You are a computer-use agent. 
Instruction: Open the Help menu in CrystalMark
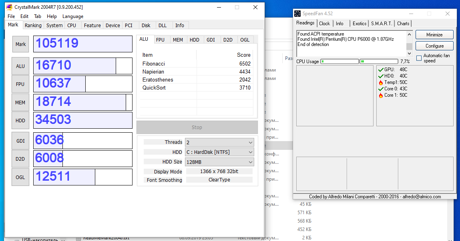(52, 16)
